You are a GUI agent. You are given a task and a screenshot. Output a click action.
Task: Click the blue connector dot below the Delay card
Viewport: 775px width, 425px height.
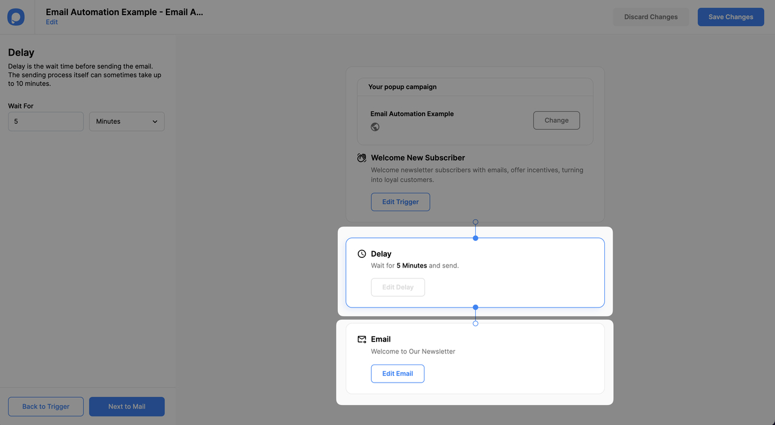pyautogui.click(x=475, y=307)
